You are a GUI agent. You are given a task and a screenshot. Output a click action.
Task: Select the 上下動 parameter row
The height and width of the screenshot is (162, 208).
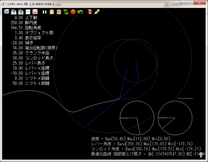pos(26,17)
